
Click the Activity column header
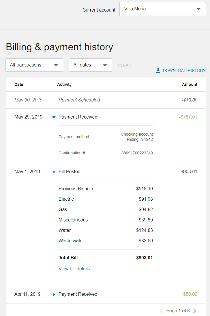[64, 85]
